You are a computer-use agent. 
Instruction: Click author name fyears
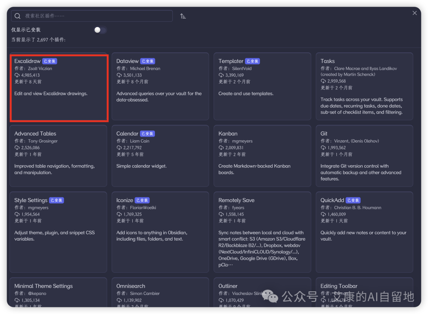pyautogui.click(x=238, y=208)
